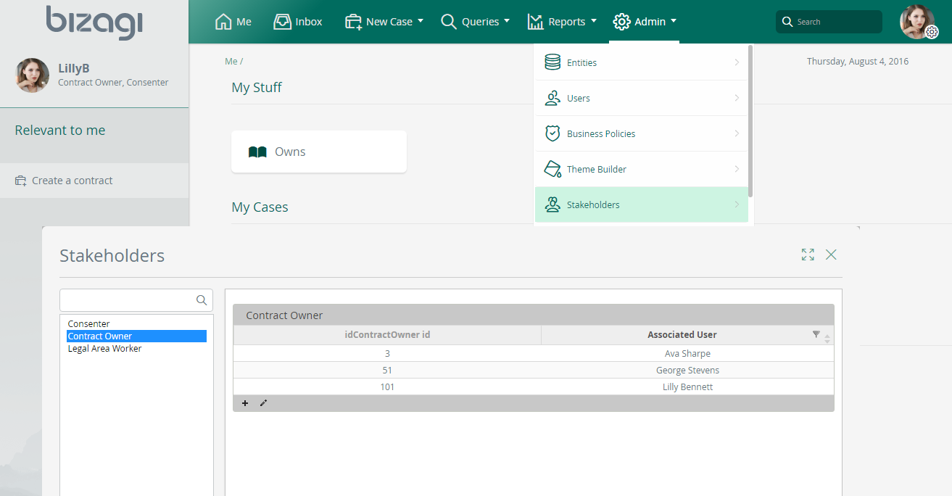Expand Theme Builder submenu chevron
952x496 pixels.
pos(737,169)
